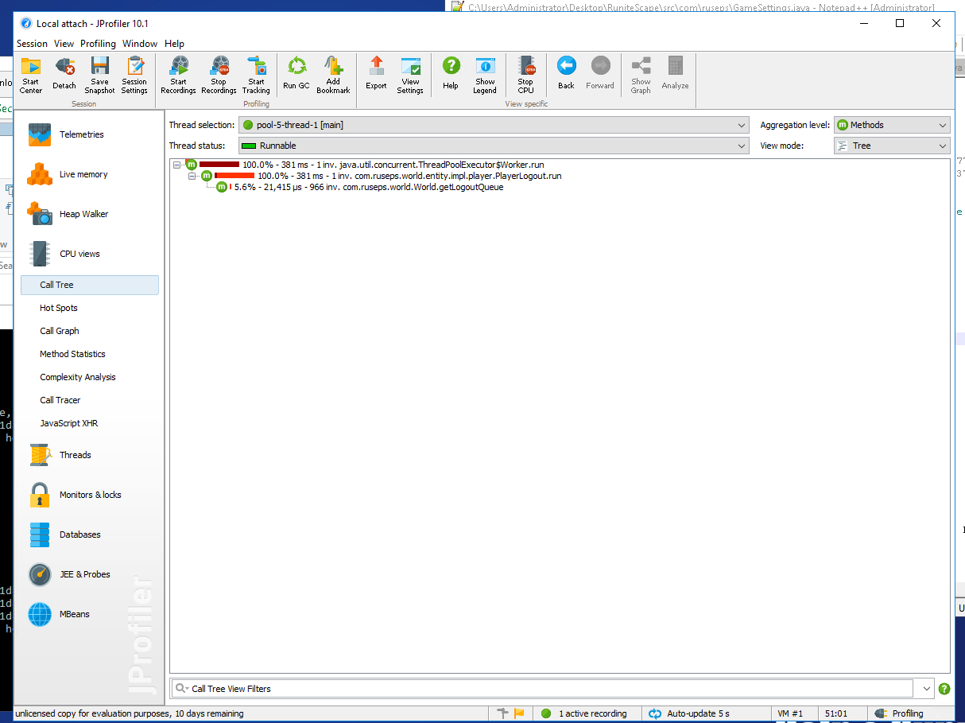The height and width of the screenshot is (723, 965).
Task: Click Call Tree View Filters input
Action: [542, 689]
